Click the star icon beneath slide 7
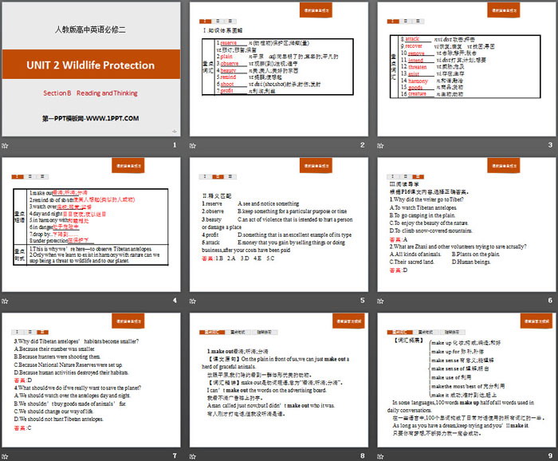Screen dimensions: 558x461 6,455
